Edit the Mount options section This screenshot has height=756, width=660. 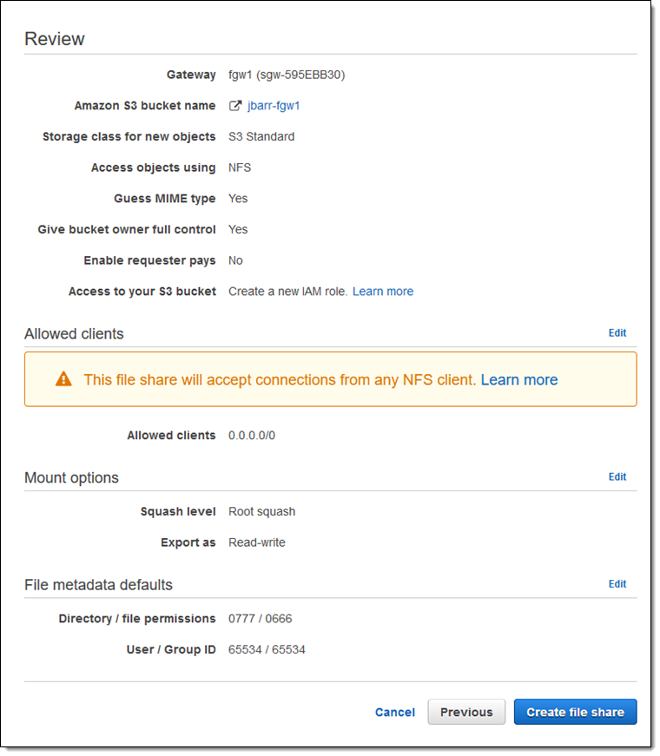(617, 477)
